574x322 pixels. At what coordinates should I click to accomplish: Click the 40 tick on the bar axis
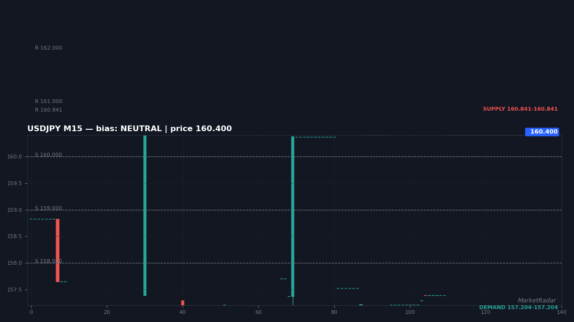183,312
